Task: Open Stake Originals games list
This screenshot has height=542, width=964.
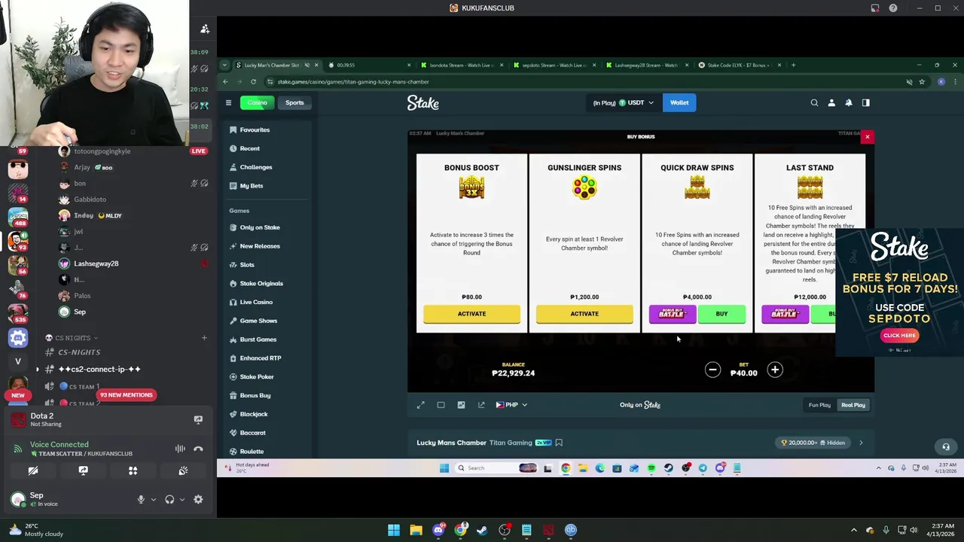Action: [261, 283]
